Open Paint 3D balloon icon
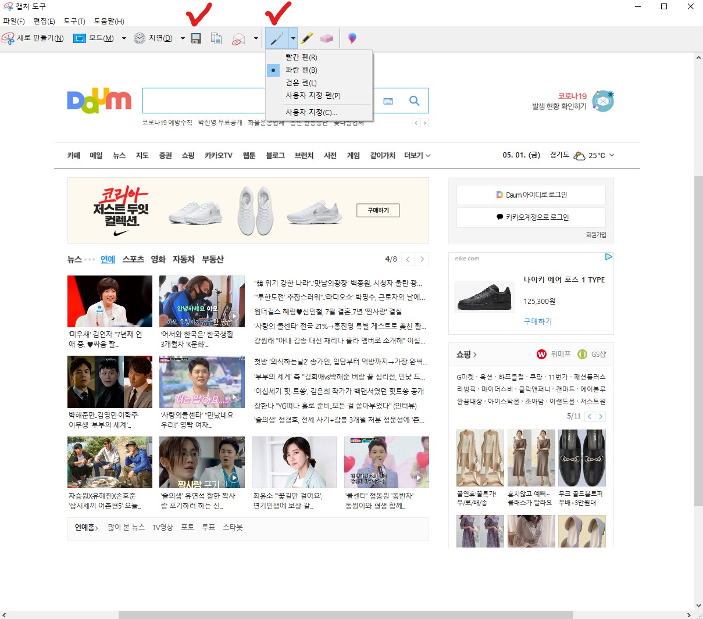The image size is (703, 619). click(x=352, y=38)
